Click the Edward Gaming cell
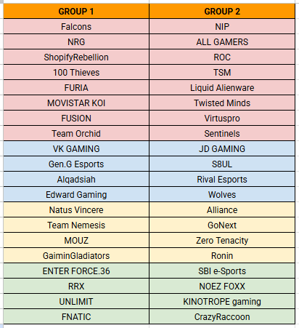Screen dimensions: 299x328 [76, 194]
